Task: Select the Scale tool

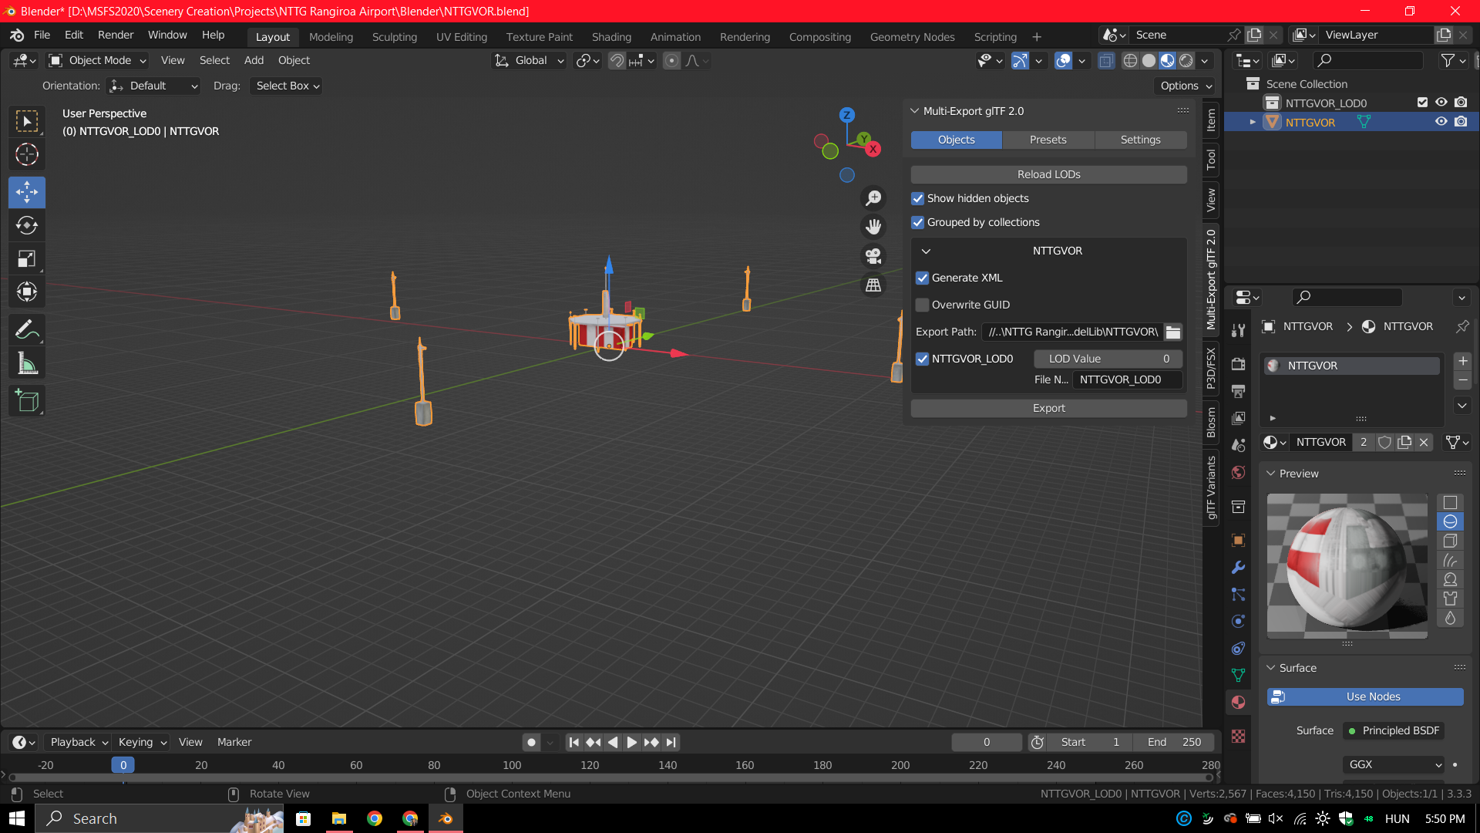Action: click(27, 259)
